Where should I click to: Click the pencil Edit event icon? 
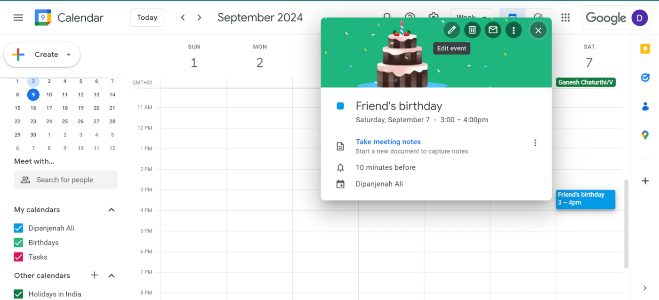pos(451,30)
